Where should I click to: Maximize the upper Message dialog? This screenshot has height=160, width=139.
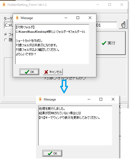click(78, 18)
